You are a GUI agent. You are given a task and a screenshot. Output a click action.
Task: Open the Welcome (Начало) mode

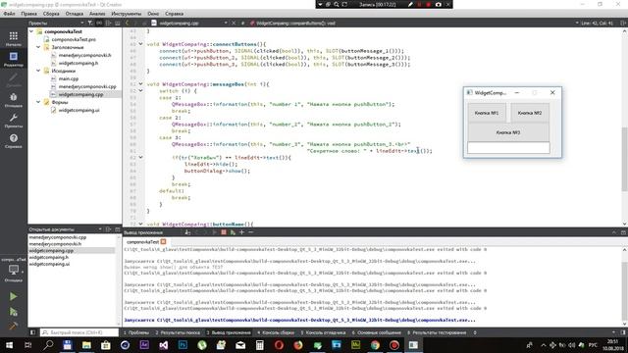point(13,38)
